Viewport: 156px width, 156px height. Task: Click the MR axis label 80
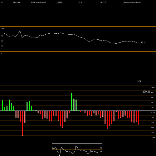pyautogui.click(x=152, y=93)
